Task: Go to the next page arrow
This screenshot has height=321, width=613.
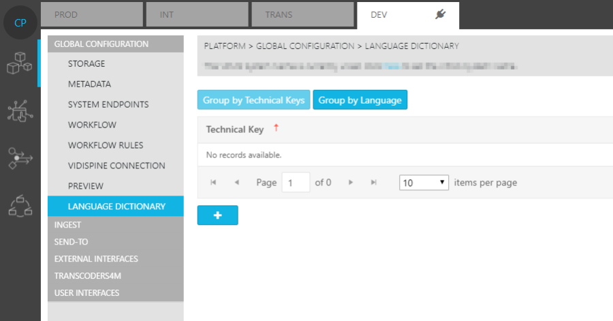Action: [351, 183]
